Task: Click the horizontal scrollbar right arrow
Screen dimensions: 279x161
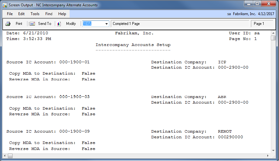Action: tap(268, 156)
